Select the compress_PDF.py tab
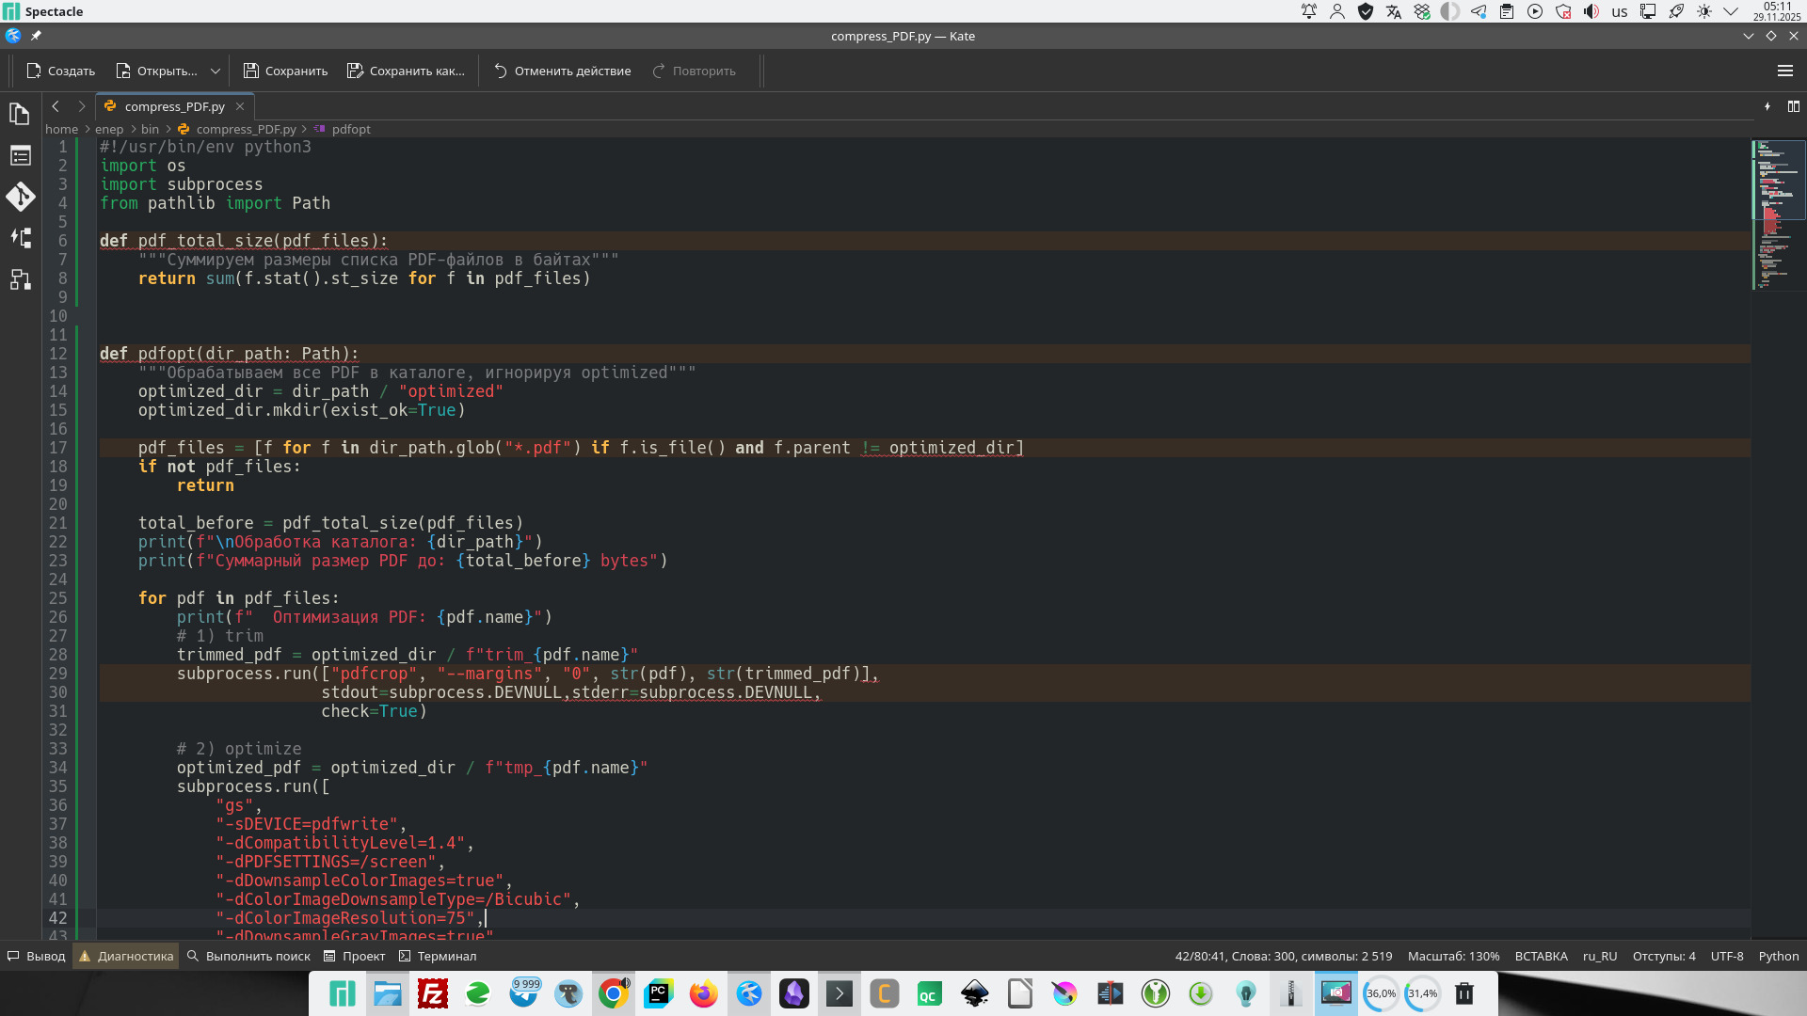Viewport: 1807px width, 1016px height. pos(174,106)
